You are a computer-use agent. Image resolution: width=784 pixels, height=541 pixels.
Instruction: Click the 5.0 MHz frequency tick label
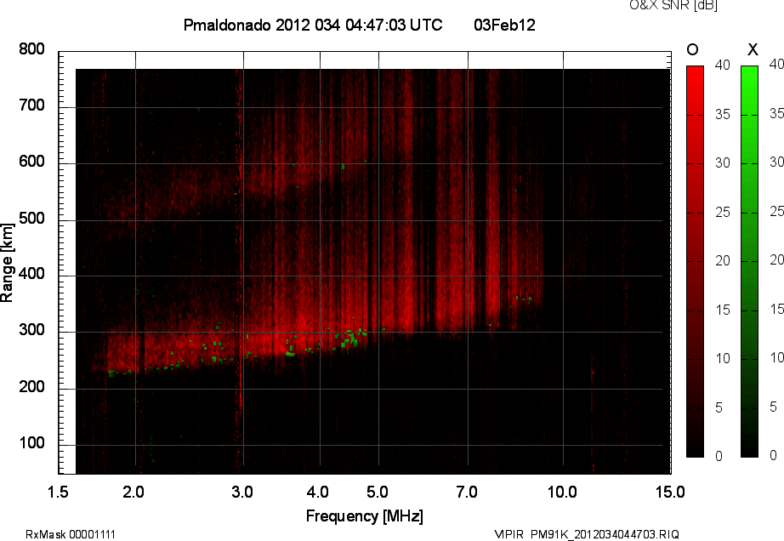click(378, 493)
